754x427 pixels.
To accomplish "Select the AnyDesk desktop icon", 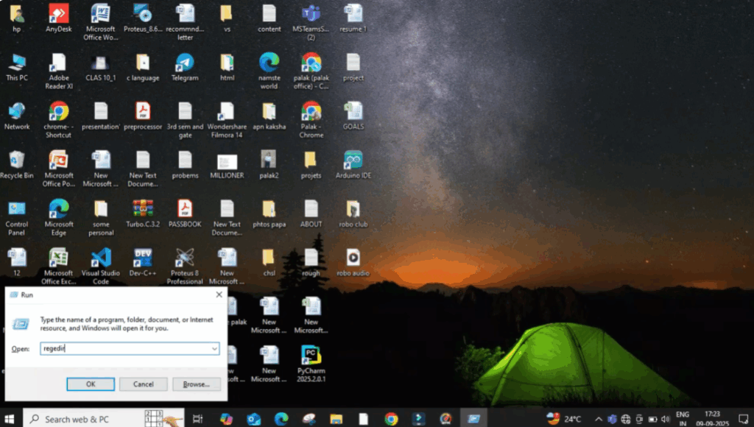I will click(58, 14).
